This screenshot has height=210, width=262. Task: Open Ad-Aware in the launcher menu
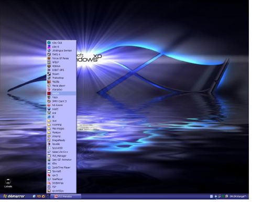tap(61, 105)
